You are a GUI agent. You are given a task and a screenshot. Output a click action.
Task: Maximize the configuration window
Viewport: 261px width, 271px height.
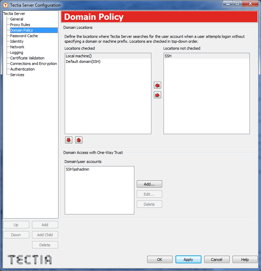click(x=237, y=3)
